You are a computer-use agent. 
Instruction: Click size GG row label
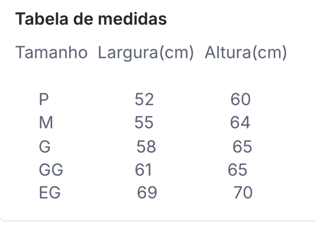pyautogui.click(x=51, y=170)
